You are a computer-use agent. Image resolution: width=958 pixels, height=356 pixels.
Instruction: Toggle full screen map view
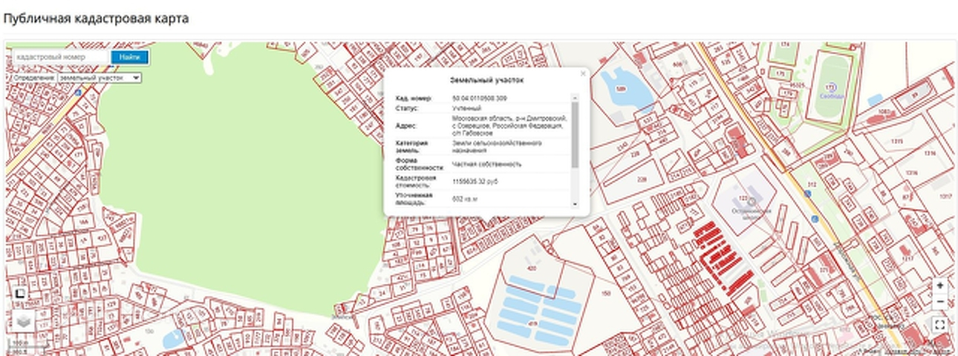[x=940, y=325]
